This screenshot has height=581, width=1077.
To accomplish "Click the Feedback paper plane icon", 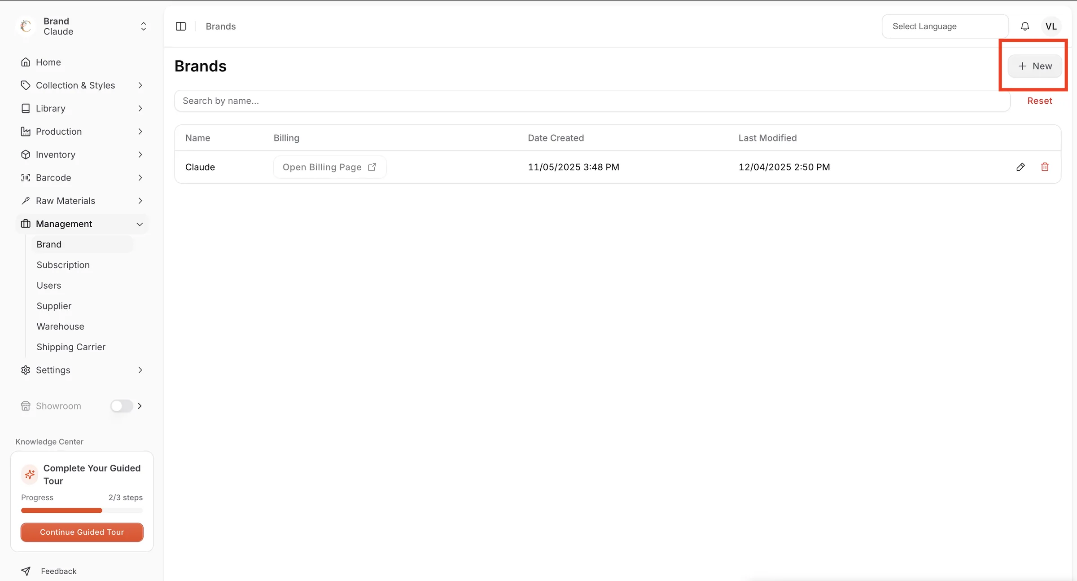I will point(26,571).
